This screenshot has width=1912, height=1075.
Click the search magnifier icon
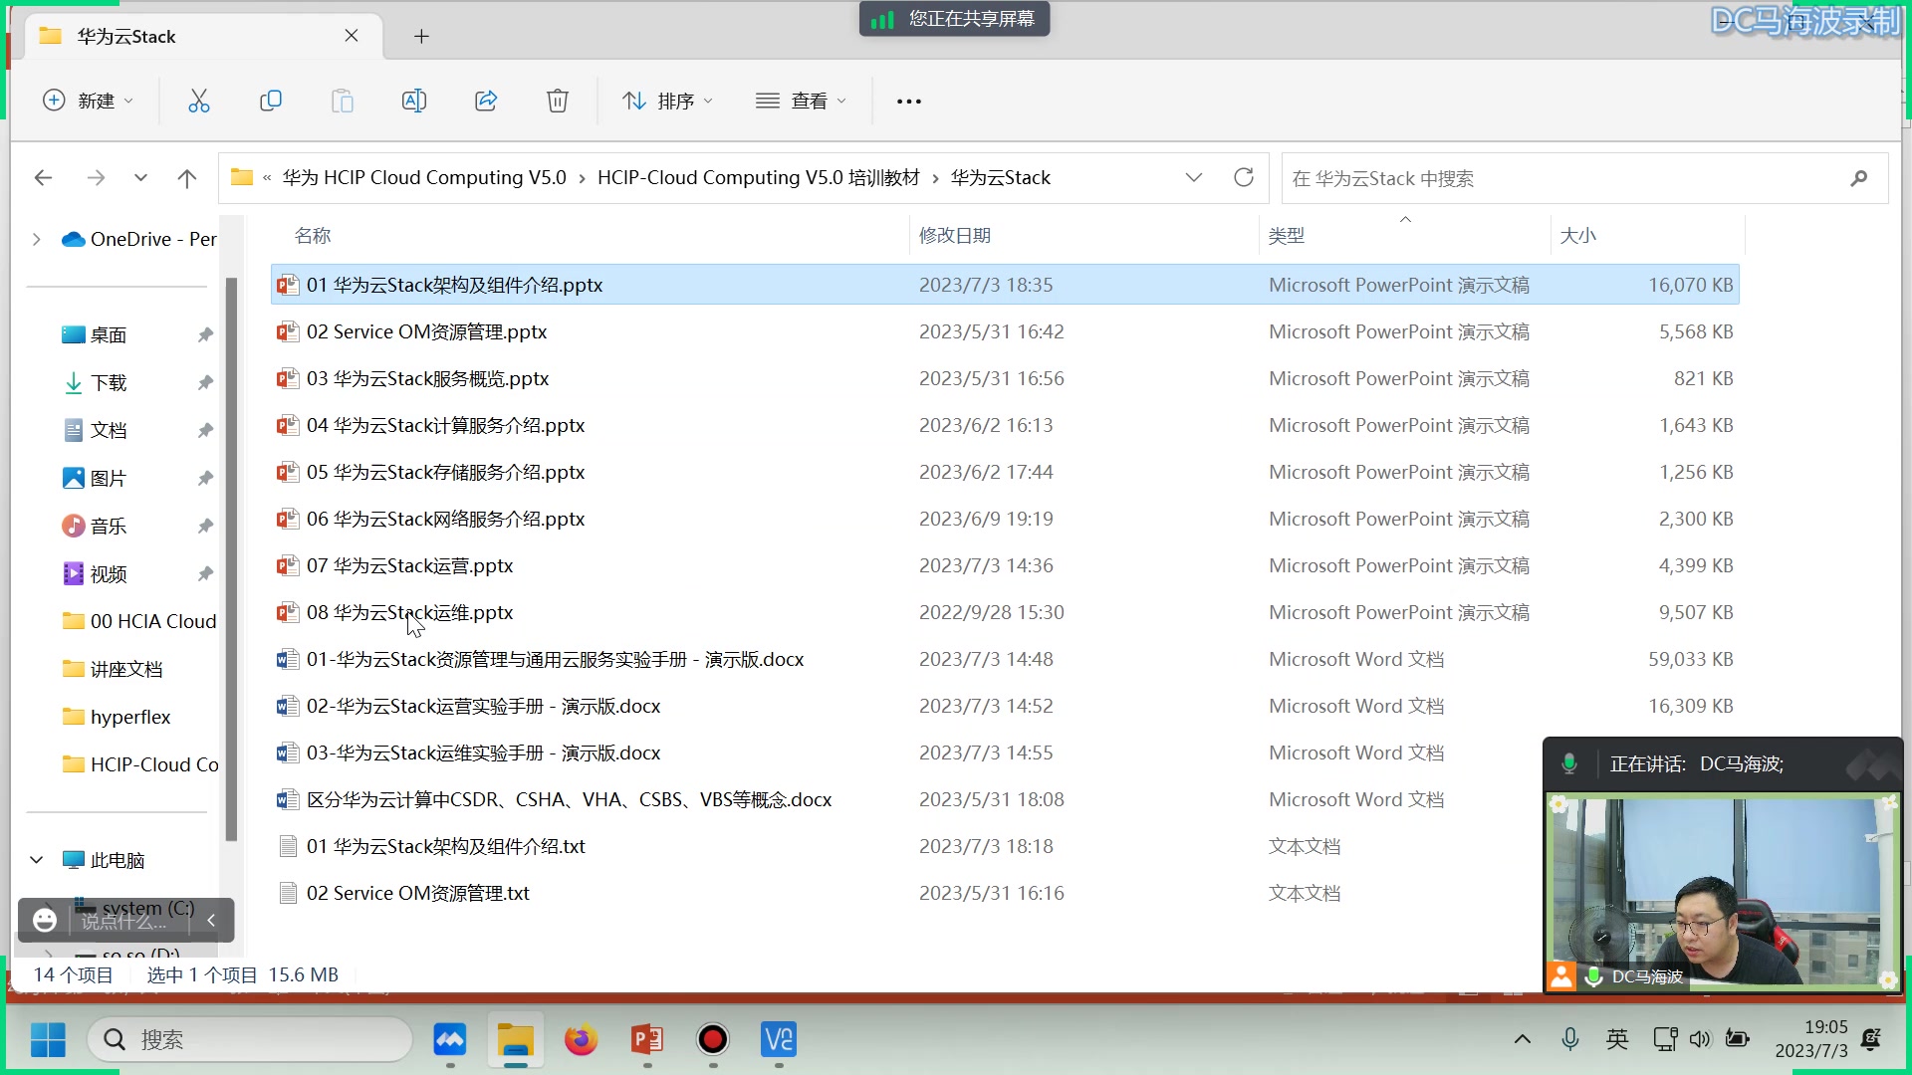tap(1858, 178)
